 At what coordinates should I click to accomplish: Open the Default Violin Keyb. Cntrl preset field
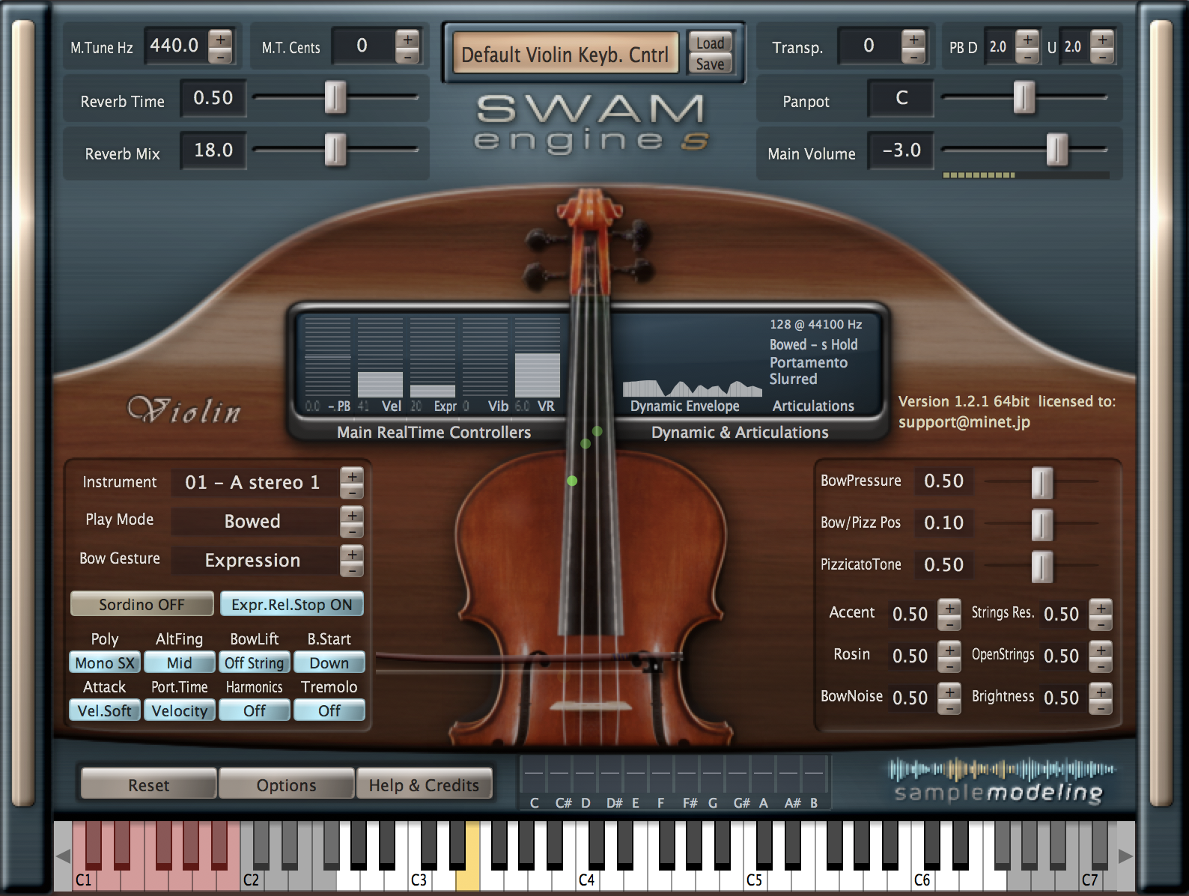pyautogui.click(x=565, y=54)
